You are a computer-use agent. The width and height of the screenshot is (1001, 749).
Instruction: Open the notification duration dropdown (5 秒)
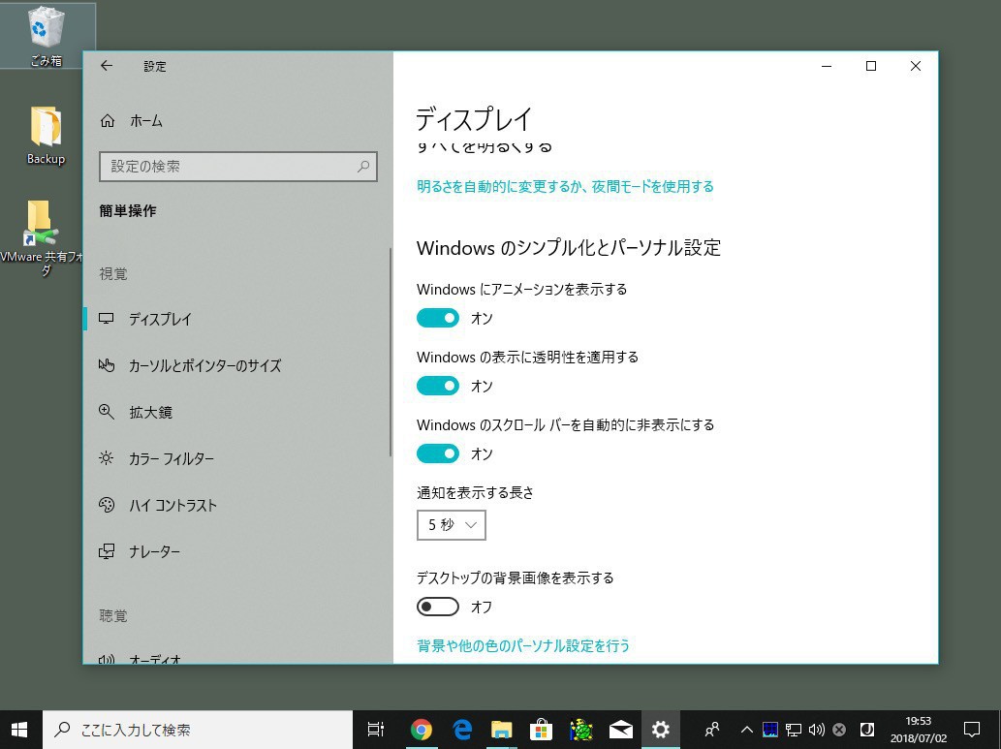pyautogui.click(x=452, y=525)
